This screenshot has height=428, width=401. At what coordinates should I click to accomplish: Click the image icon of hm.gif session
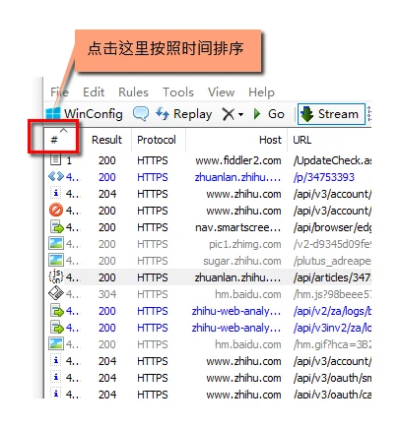click(x=56, y=344)
